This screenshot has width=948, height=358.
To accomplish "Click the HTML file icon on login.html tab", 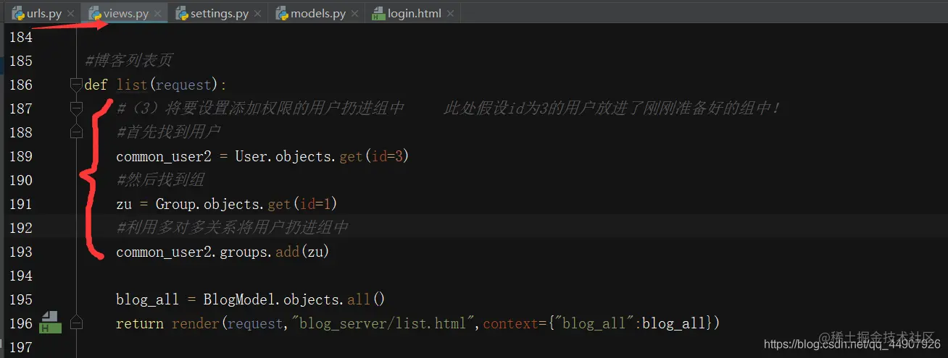I will [378, 12].
